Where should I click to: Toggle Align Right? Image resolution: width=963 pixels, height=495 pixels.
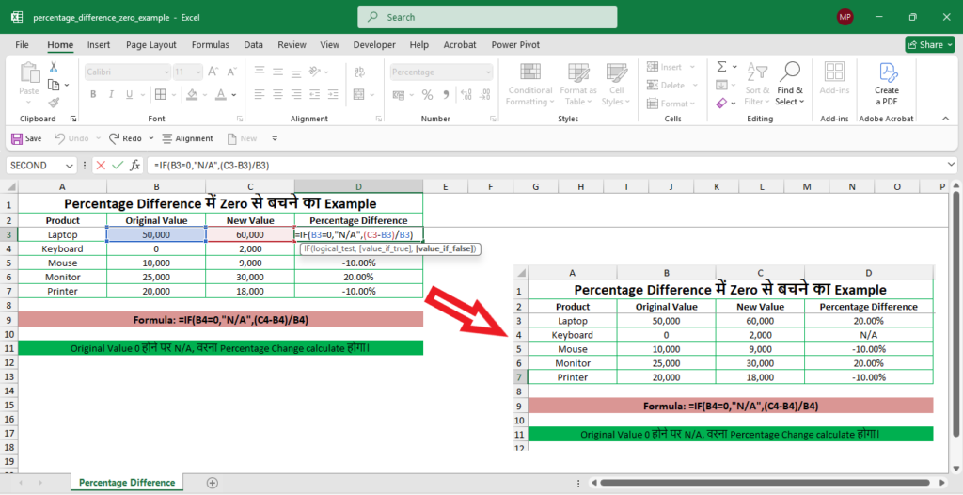[x=295, y=94]
